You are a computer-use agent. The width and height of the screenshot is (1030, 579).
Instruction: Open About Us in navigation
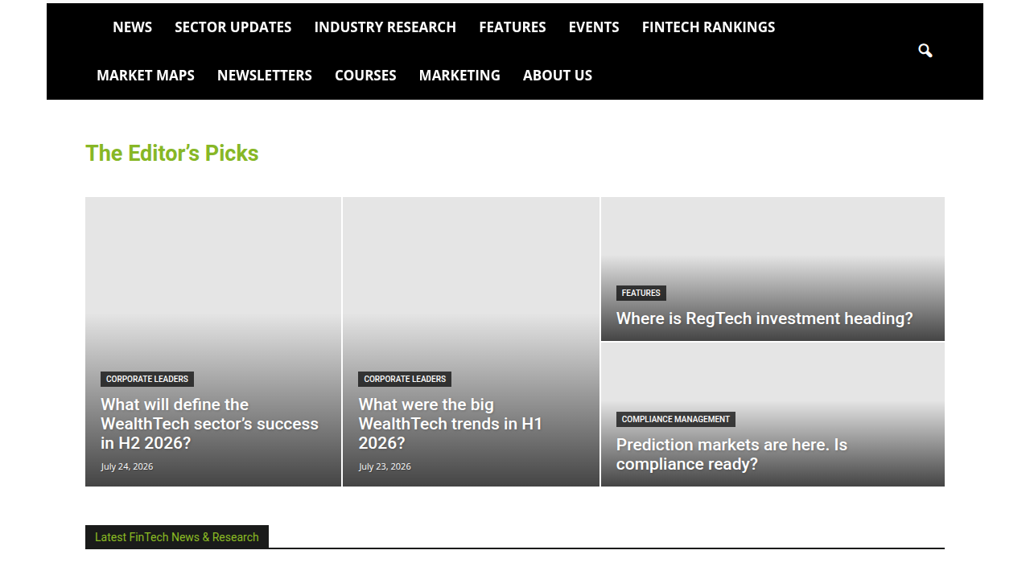(558, 76)
